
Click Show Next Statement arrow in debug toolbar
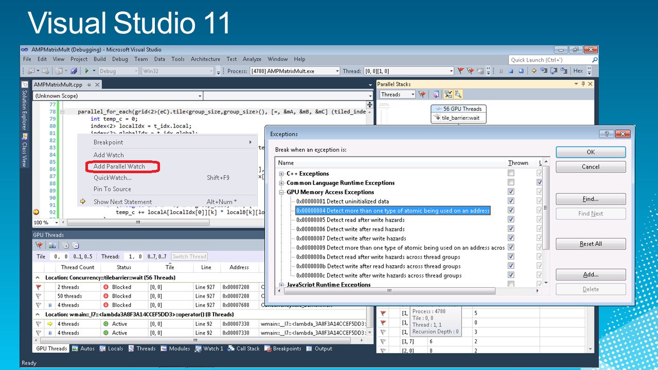point(534,71)
